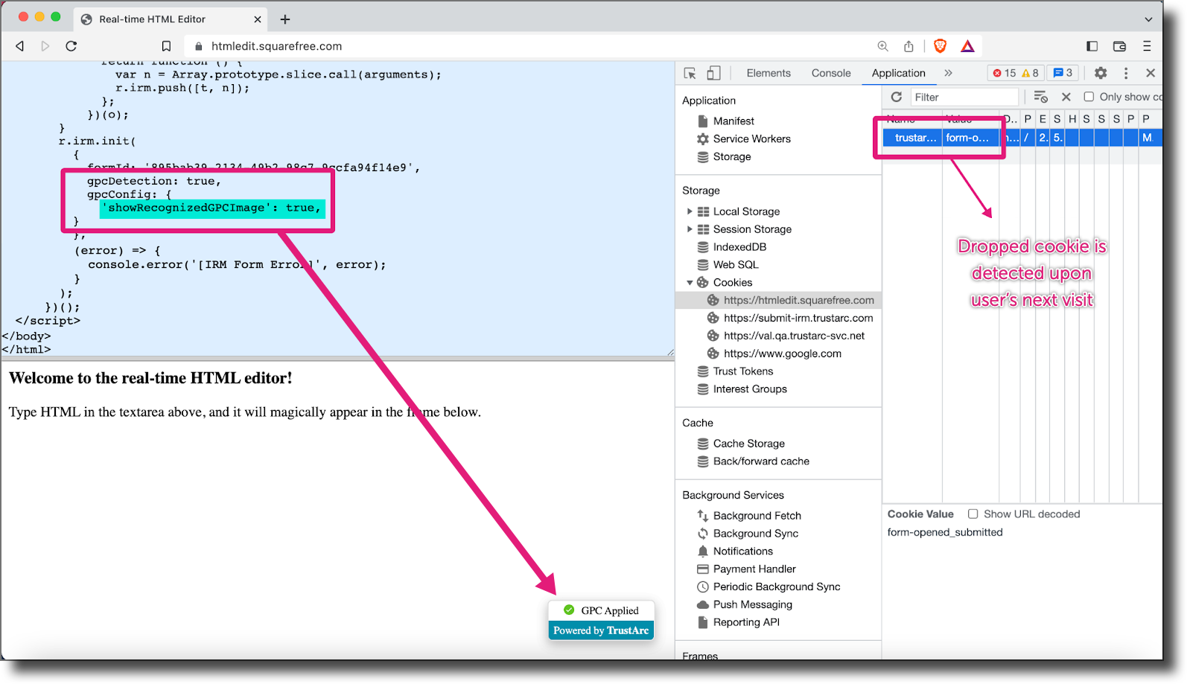Click the 'form-opened_submitted' cookie value text

[945, 532]
